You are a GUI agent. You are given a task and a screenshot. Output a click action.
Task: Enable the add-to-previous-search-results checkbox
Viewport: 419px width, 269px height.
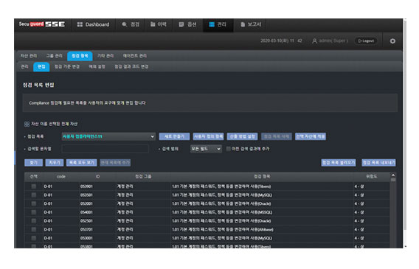click(x=228, y=149)
